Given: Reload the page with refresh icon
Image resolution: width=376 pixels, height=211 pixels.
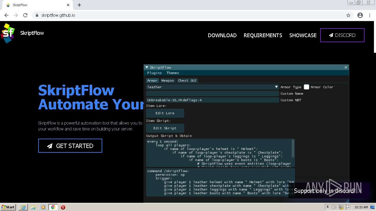Looking at the screenshot, I should (x=25, y=15).
